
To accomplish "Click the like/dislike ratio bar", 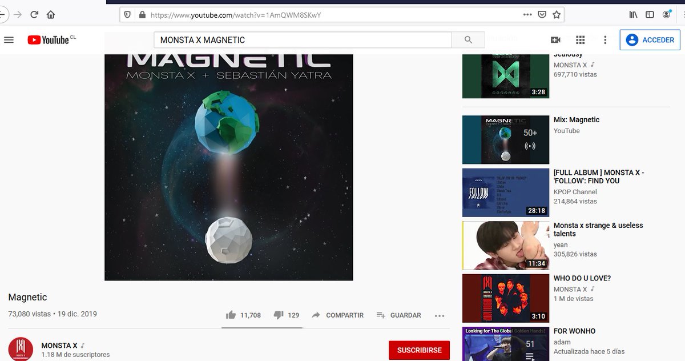I will pyautogui.click(x=262, y=328).
